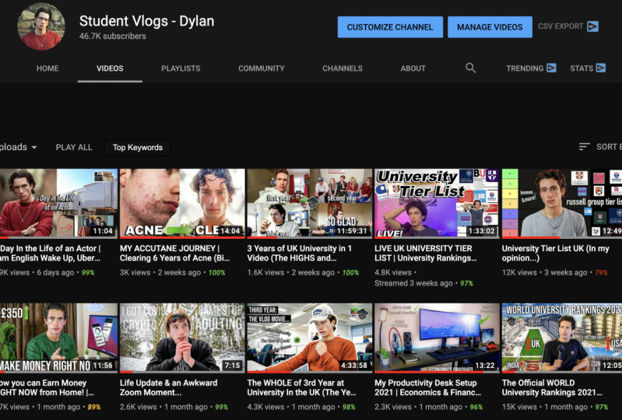Open the My Accutane Journey video thumbnail
The width and height of the screenshot is (622, 420).
click(x=182, y=203)
